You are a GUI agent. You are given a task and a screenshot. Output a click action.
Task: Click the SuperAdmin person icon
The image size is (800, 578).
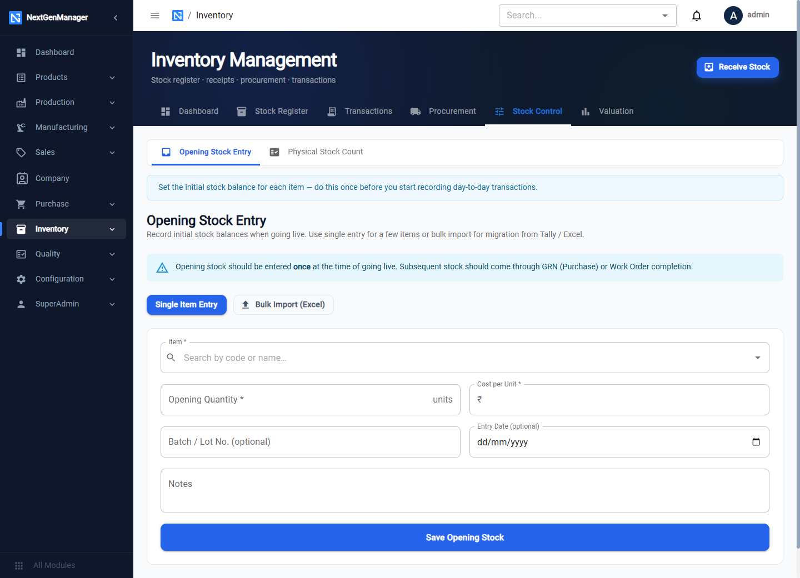click(x=21, y=304)
